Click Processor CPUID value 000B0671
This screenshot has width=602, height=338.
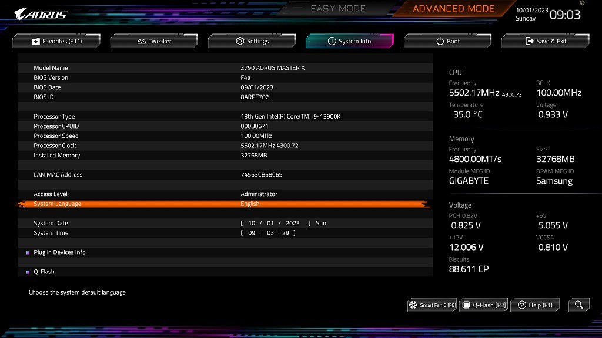(255, 126)
